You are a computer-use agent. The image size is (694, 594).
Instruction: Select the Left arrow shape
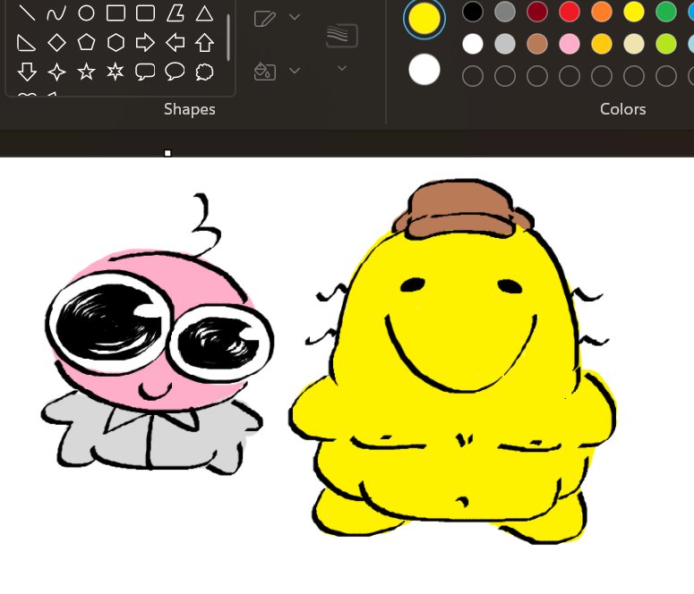176,43
